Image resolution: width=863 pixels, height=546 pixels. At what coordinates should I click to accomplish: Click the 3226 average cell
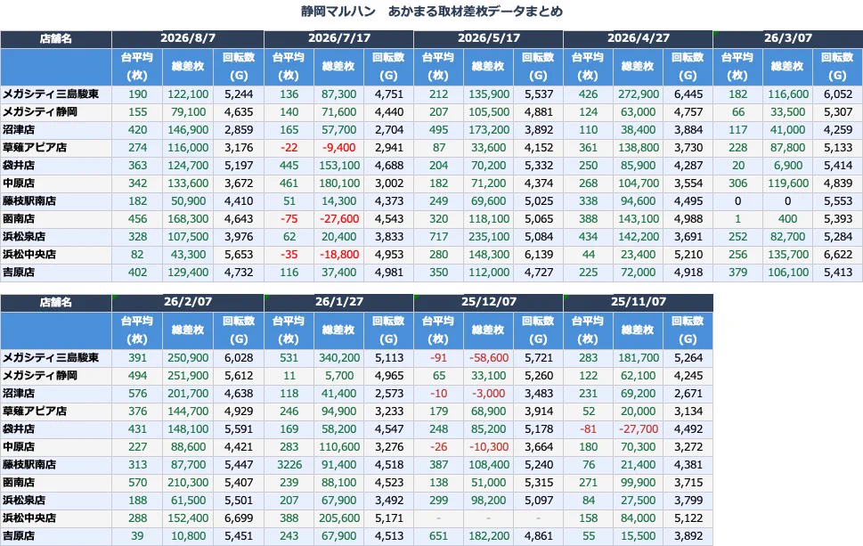click(x=289, y=465)
